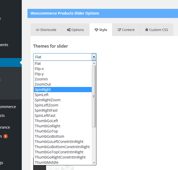The height and width of the screenshot is (170, 178).
Task: Click the Woocommerce Products Slider Options header
Action: coord(65,13)
